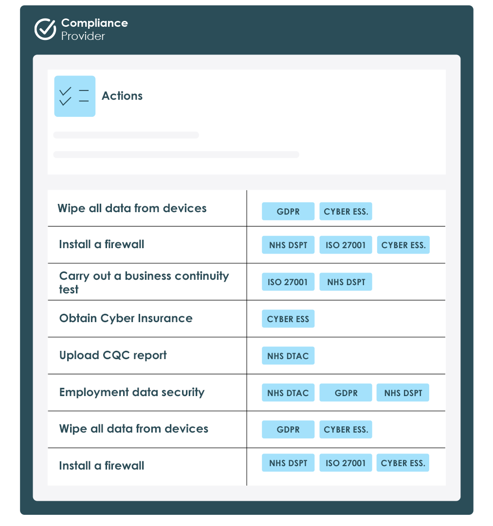Click the Actions checklist icon
This screenshot has height=526, width=493.
pyautogui.click(x=74, y=96)
